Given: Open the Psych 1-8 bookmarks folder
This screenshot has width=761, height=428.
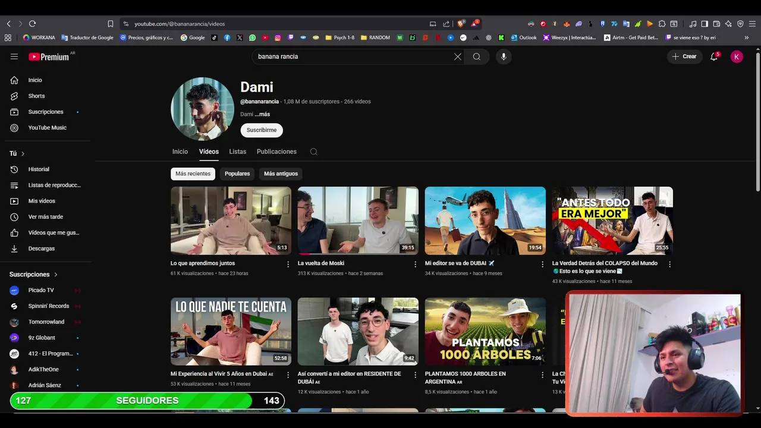Looking at the screenshot, I should pos(339,37).
